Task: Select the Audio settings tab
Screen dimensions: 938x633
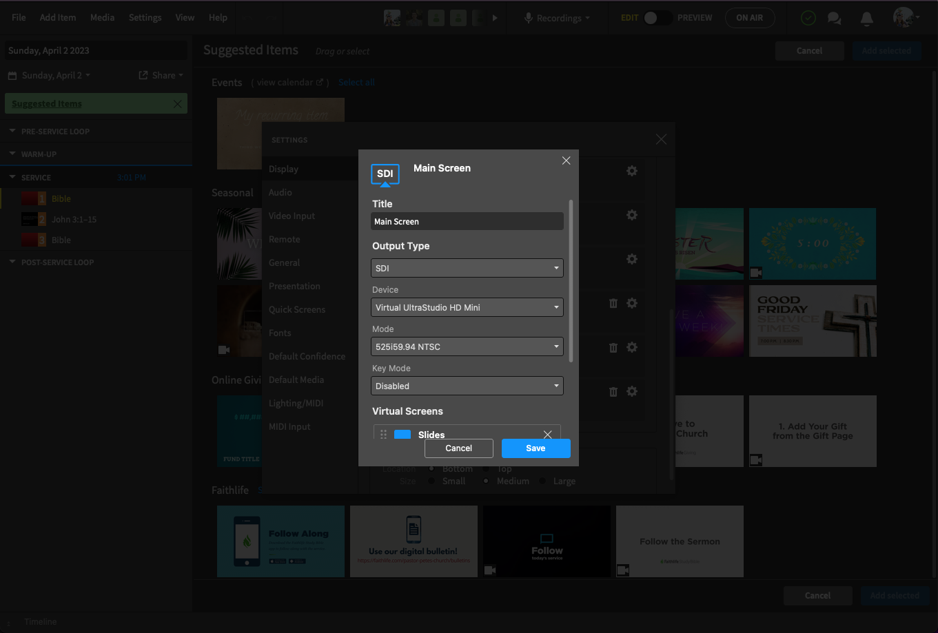Action: point(281,192)
